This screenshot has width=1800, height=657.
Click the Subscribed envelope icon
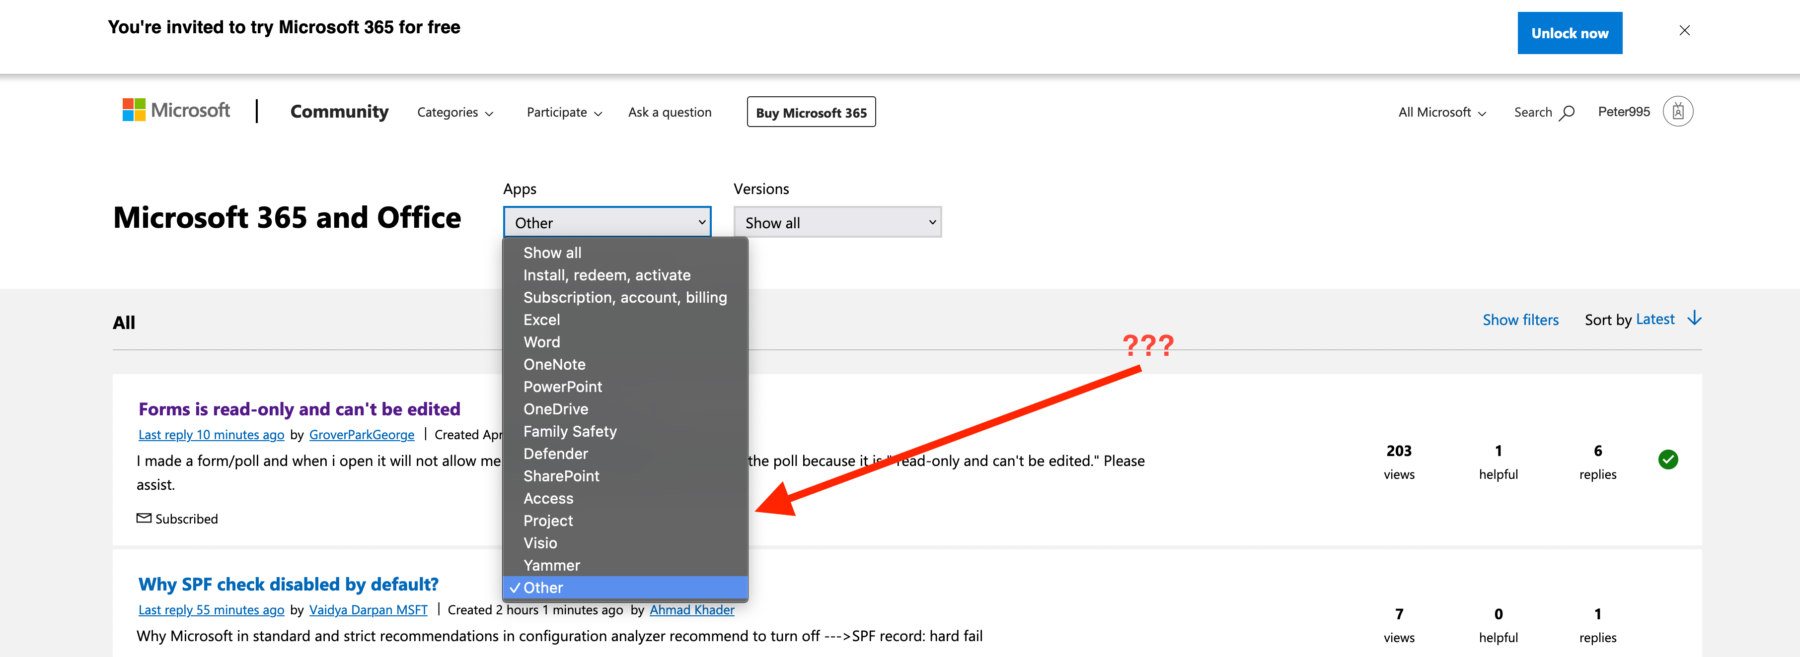click(144, 518)
